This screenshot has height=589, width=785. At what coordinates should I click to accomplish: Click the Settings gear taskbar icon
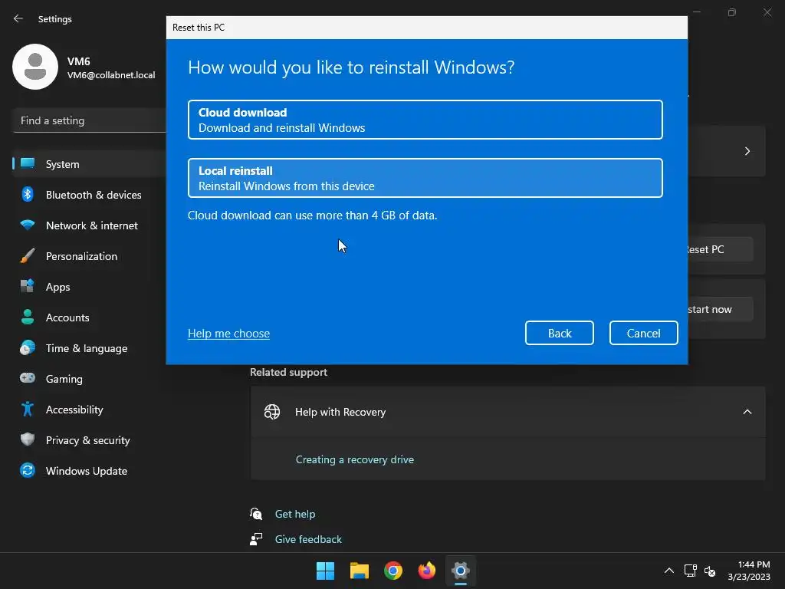(x=461, y=571)
